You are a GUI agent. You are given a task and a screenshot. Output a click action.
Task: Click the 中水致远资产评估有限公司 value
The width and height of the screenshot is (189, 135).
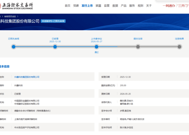(27, 127)
